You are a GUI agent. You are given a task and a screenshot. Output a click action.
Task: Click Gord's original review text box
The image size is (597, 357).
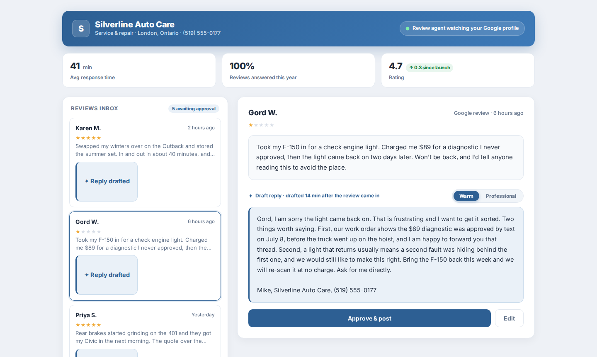click(386, 158)
